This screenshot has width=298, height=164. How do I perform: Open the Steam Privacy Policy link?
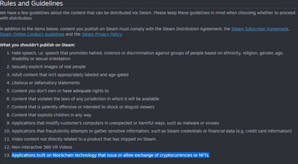click(102, 34)
